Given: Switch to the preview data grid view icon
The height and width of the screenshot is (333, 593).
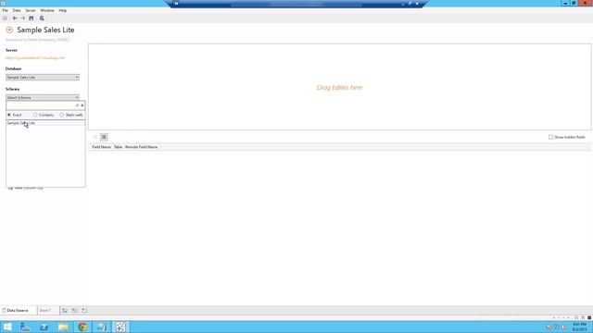Looking at the screenshot, I should tap(95, 137).
